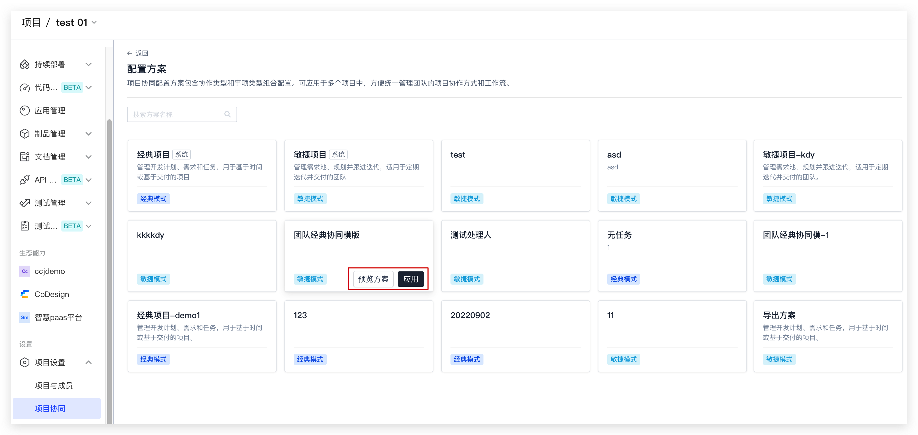Viewport: 918px width, 435px height.
Task: Click the 文档管理 sidebar icon
Action: (x=24, y=157)
